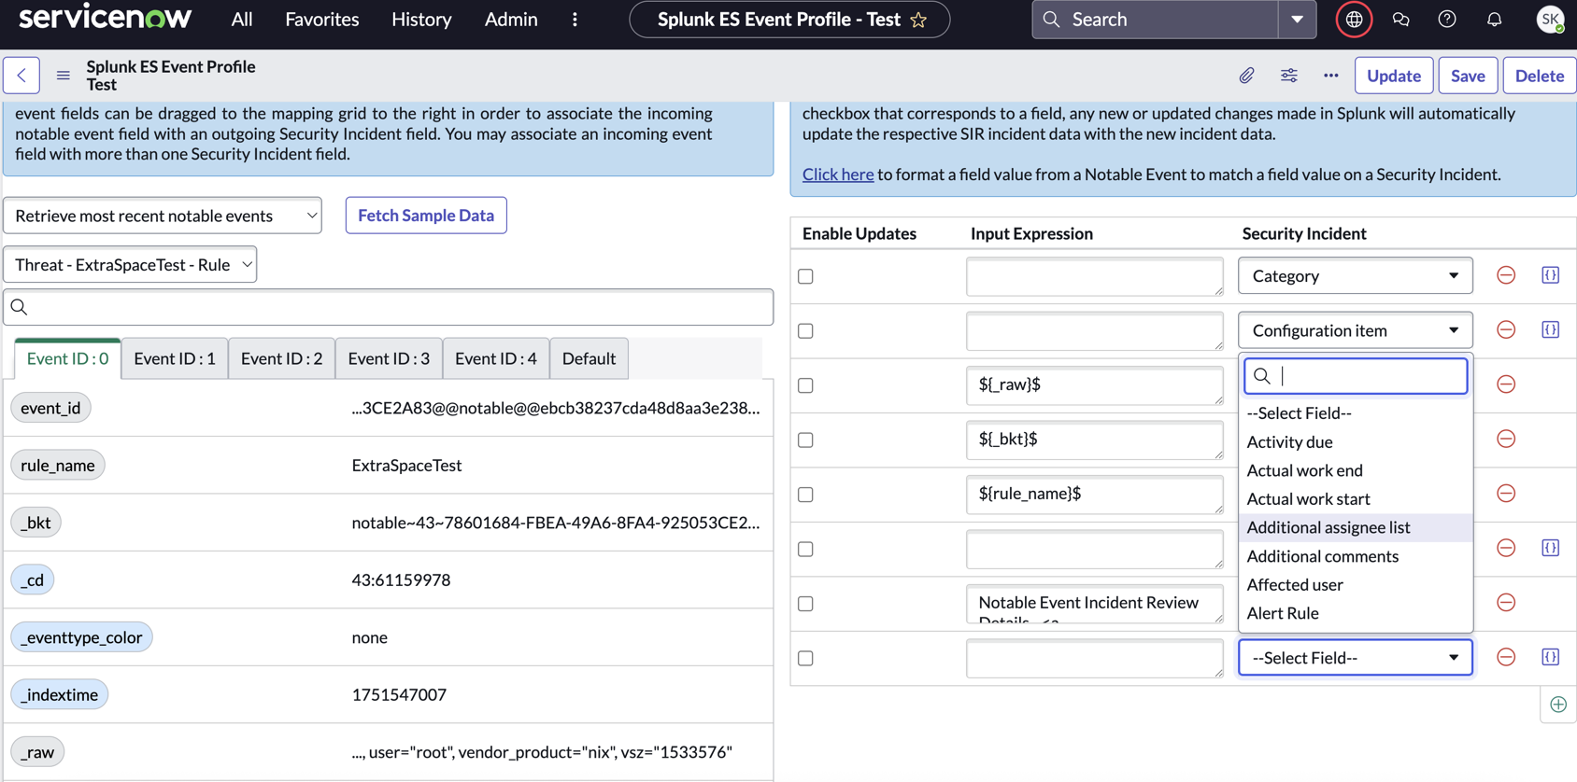Open the History menu
Viewport: 1577px width, 782px height.
click(x=421, y=20)
